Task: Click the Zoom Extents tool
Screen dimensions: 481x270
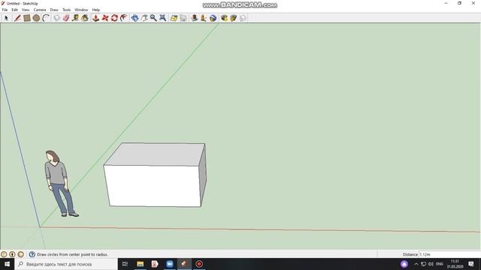Action: click(162, 18)
